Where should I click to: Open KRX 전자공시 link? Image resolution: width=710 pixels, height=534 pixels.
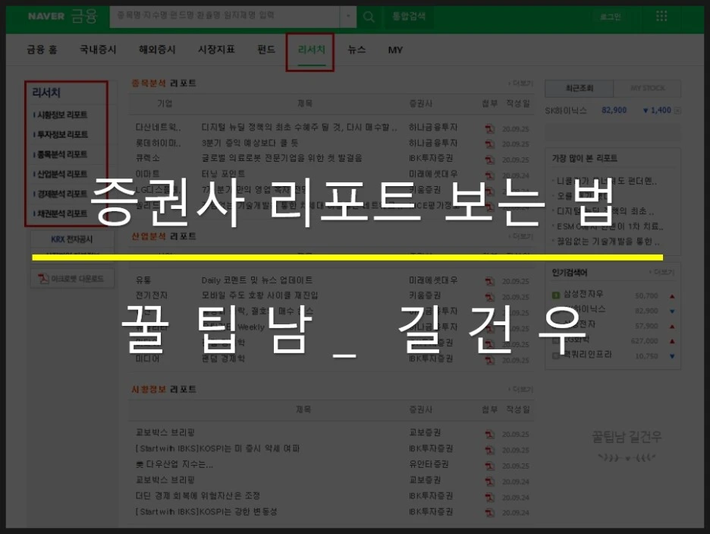[x=71, y=239]
